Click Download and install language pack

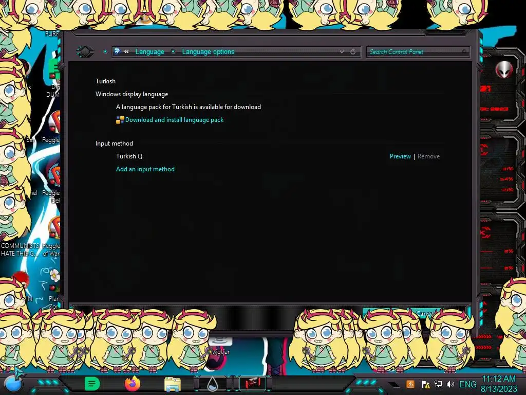point(174,120)
